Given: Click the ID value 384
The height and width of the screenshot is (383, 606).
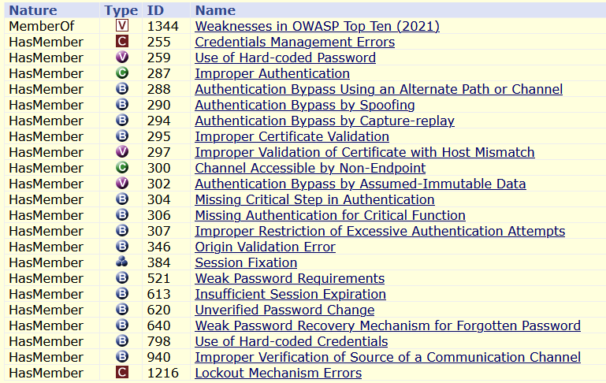Looking at the screenshot, I should [158, 262].
